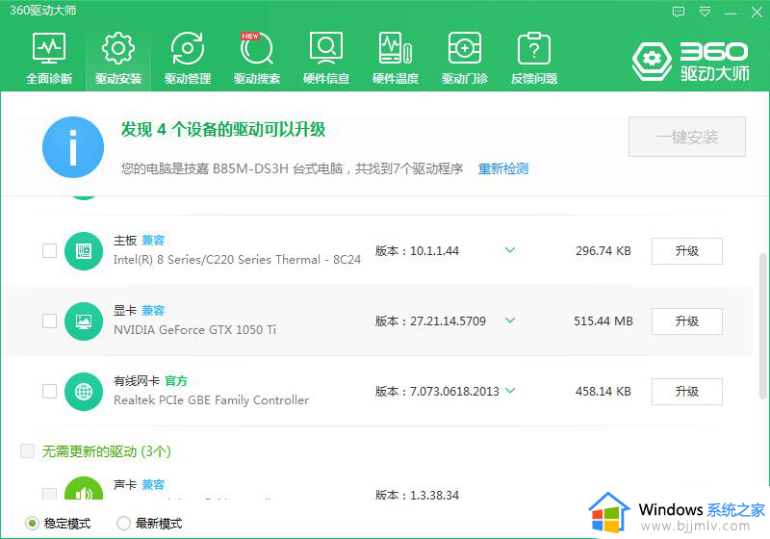The width and height of the screenshot is (770, 539).
Task: Open the 全面诊断 full diagnosis icon
Action: point(49,59)
